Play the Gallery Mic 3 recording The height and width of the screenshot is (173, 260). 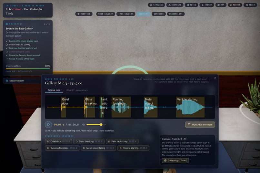[48, 124]
